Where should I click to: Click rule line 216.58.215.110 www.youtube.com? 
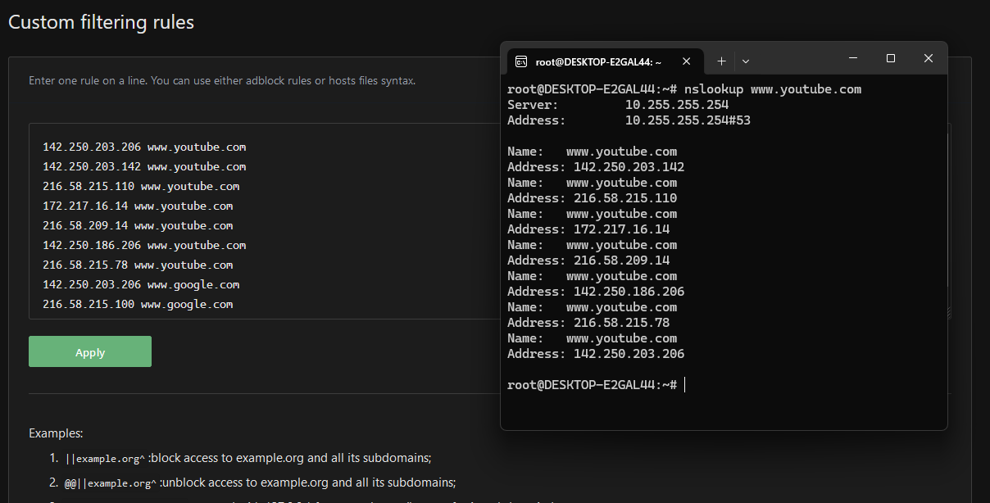pos(141,187)
